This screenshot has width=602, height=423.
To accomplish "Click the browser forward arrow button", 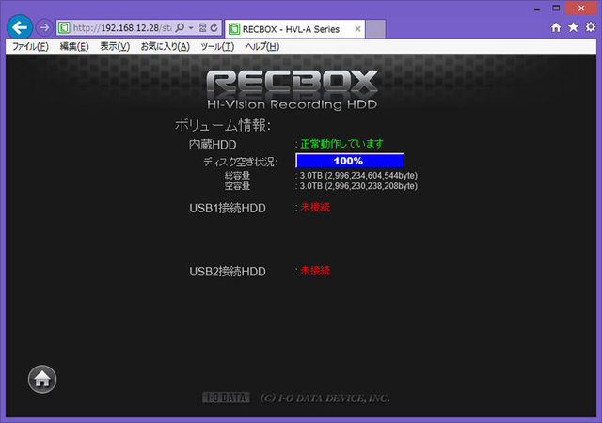I will [44, 27].
